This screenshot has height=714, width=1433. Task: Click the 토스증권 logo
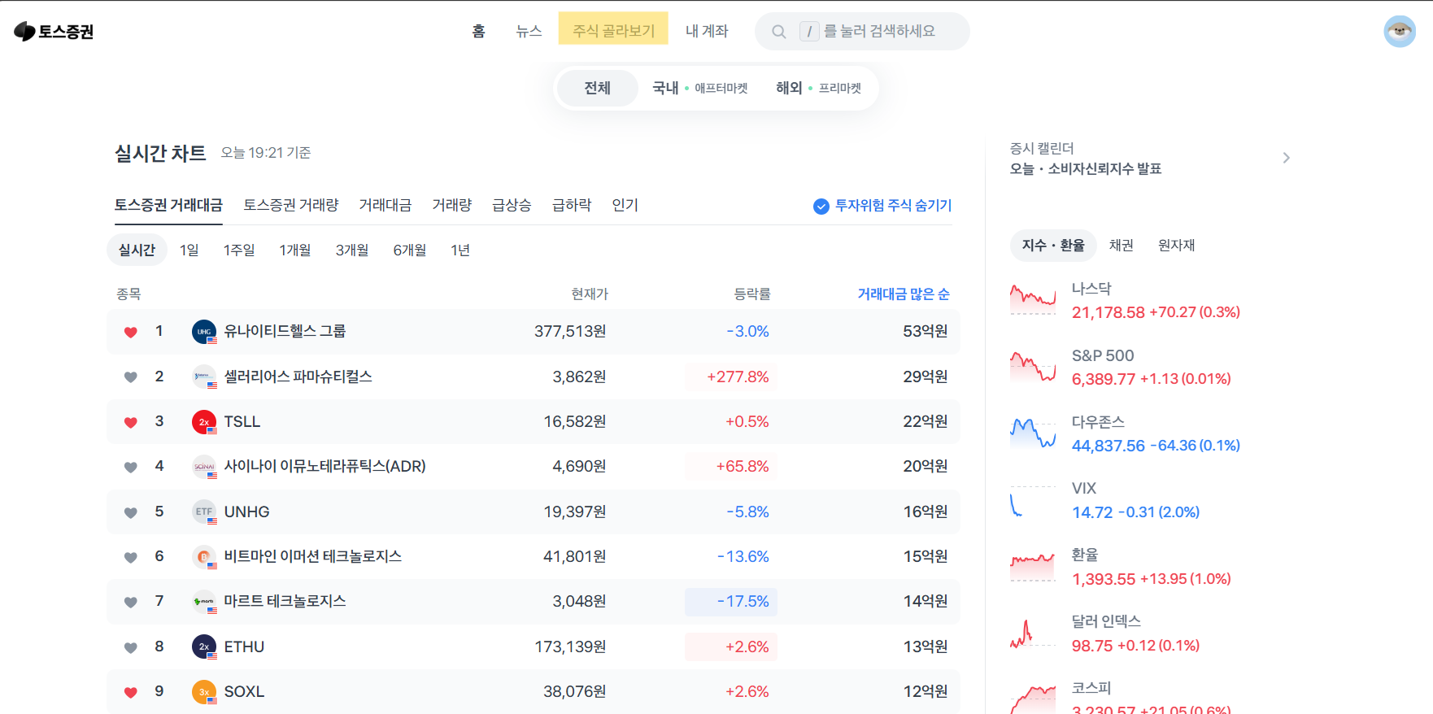coord(54,32)
